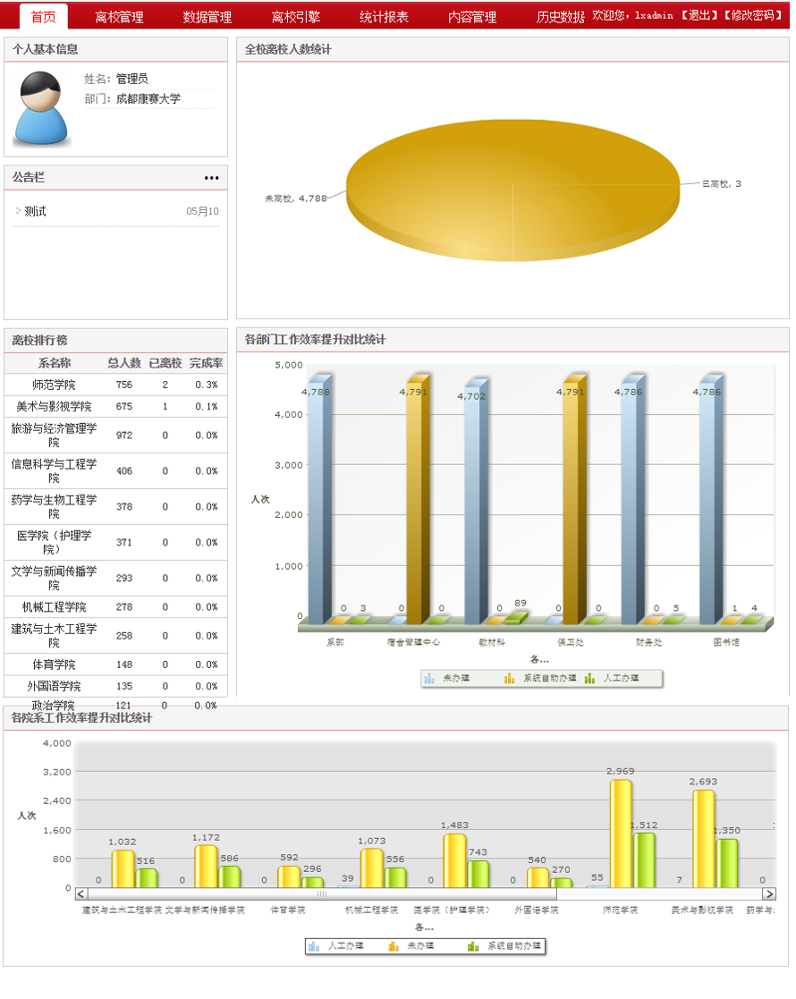
Task: Click the 未办理 legend icon in department chart
Action: click(429, 679)
